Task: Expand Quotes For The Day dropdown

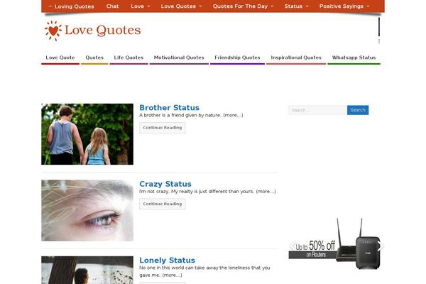Action: coord(243,6)
